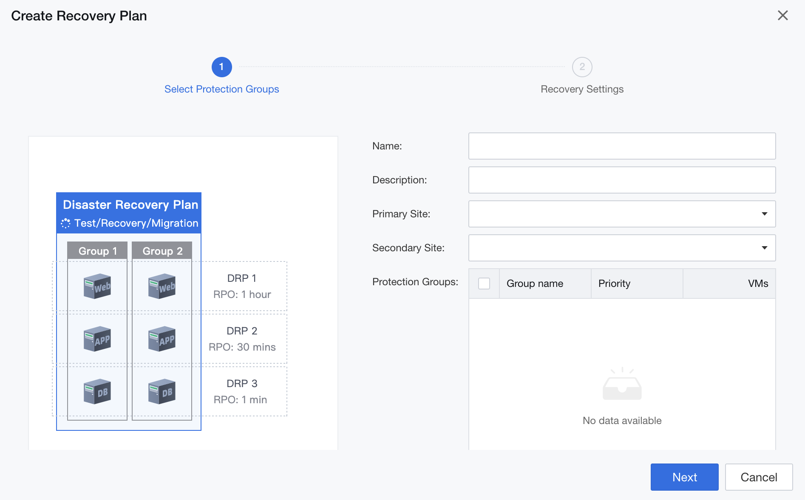Click the Group 2 header in diagram
The width and height of the screenshot is (805, 500).
click(162, 250)
